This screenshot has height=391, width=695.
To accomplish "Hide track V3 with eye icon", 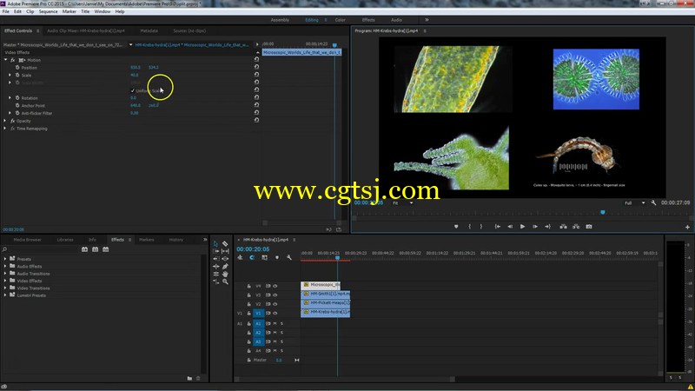I will (x=275, y=295).
